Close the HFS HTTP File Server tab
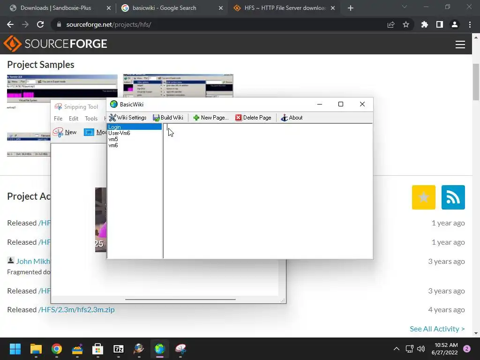This screenshot has height=360, width=480. pos(333,8)
